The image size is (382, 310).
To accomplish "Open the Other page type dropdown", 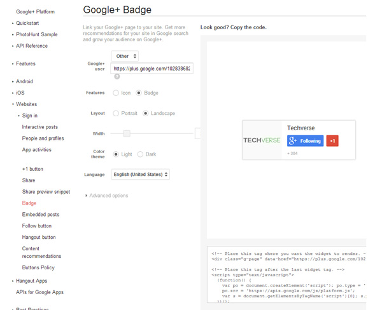I will (125, 56).
